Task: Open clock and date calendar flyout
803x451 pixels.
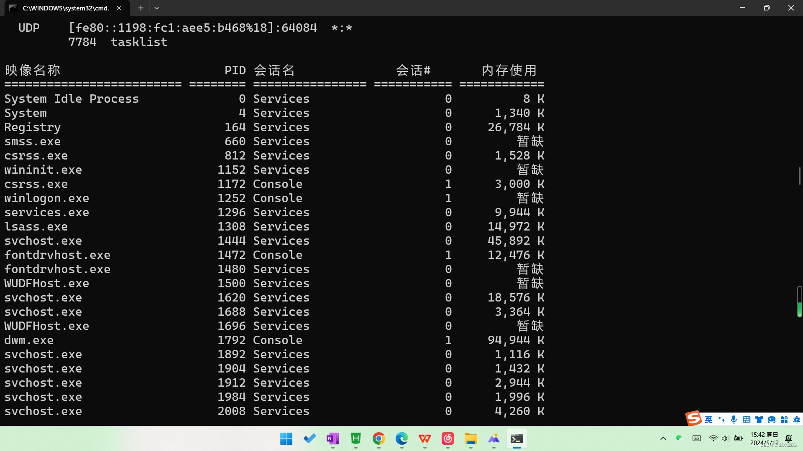Action: pyautogui.click(x=764, y=438)
